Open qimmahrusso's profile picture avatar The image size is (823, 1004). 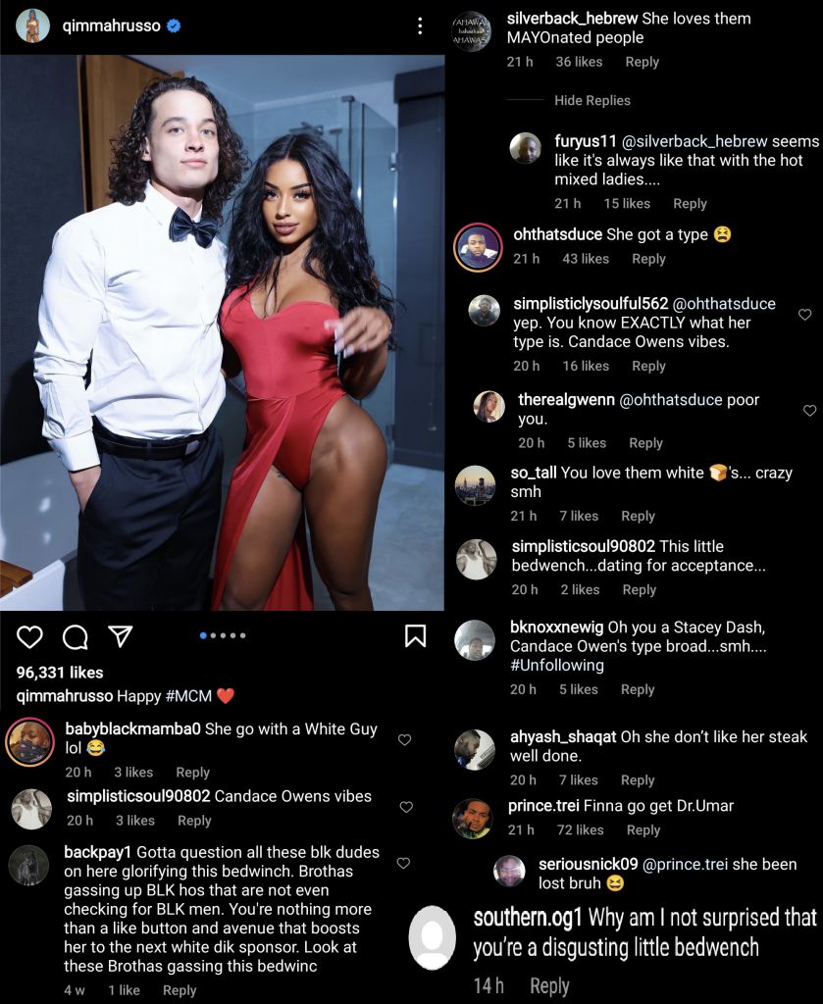(32, 26)
